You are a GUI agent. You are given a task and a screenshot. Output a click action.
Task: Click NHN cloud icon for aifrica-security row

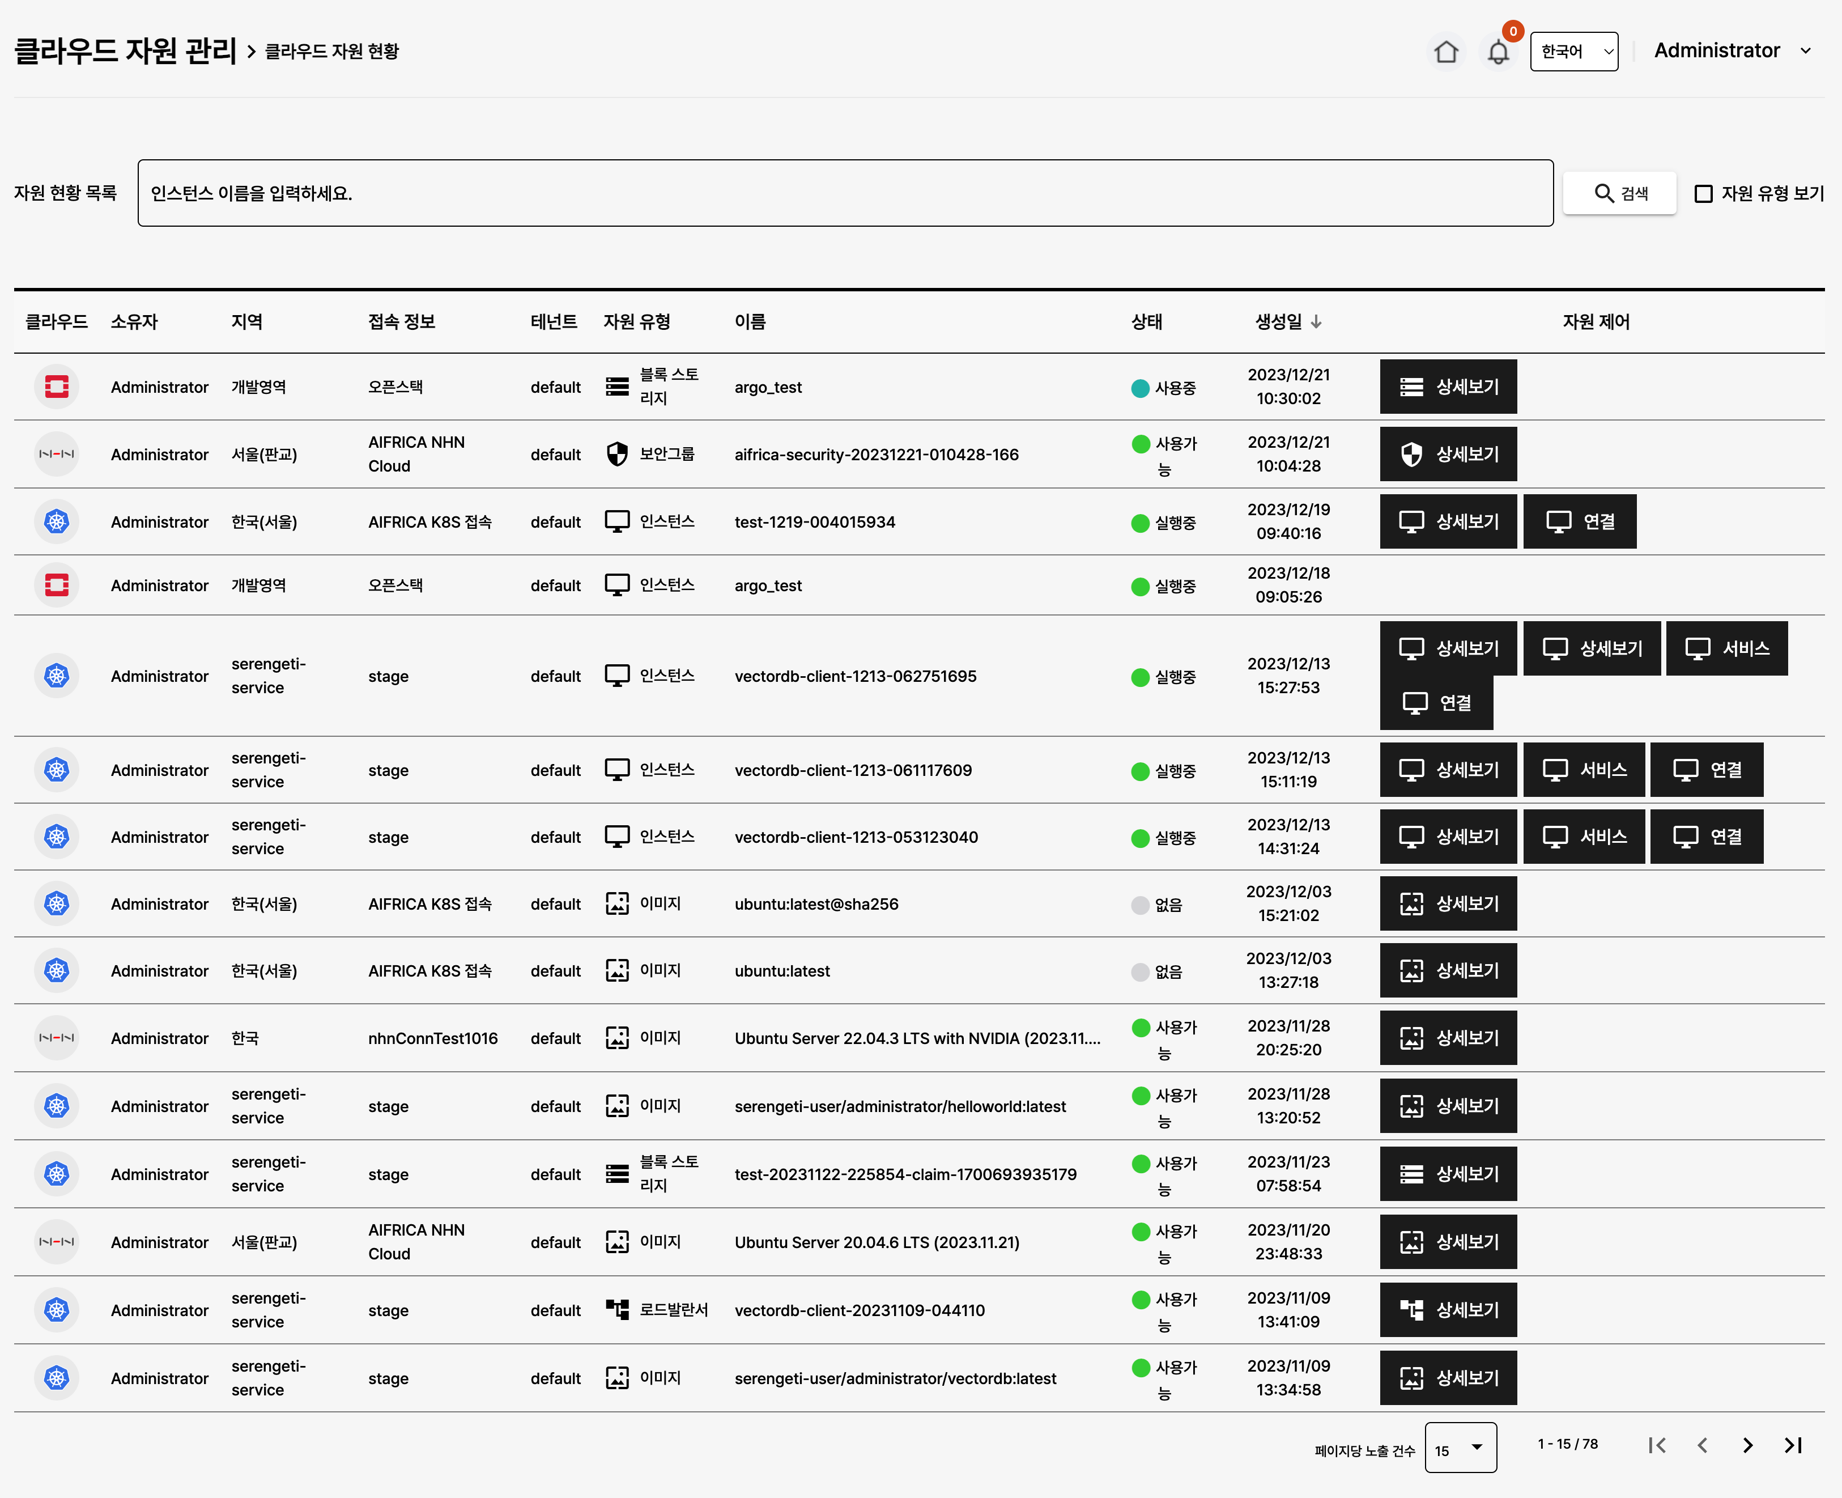pos(57,454)
